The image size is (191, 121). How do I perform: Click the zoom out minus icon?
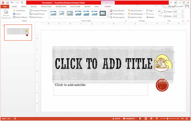coord(161,118)
